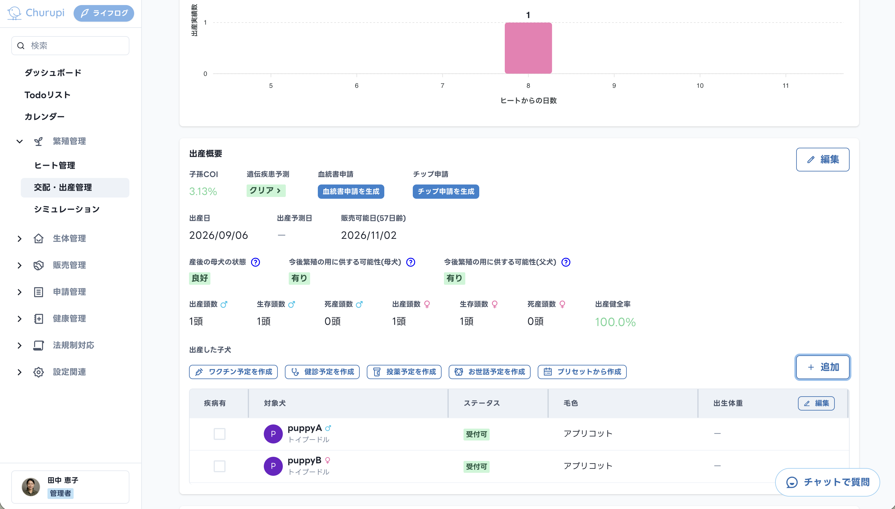Click the 法規制対応 book icon
This screenshot has height=509, width=895.
point(39,345)
